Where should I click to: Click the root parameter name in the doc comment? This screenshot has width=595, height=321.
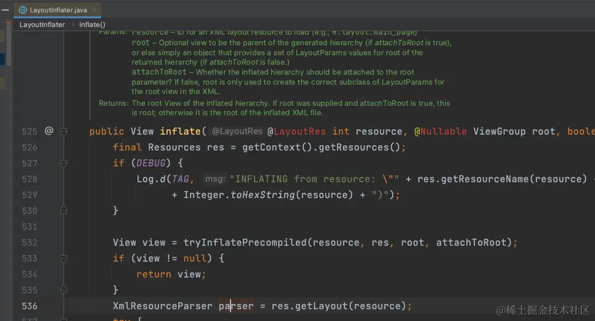pyautogui.click(x=141, y=43)
